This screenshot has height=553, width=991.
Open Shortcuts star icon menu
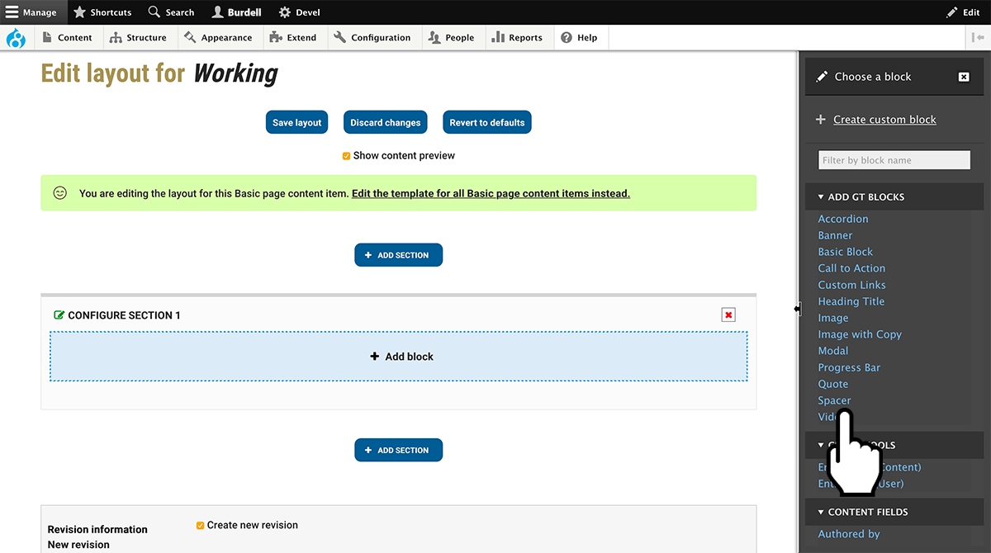click(x=80, y=12)
